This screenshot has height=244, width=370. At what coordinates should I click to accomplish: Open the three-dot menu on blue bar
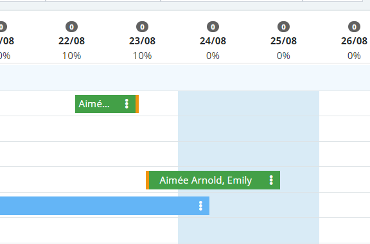200,205
